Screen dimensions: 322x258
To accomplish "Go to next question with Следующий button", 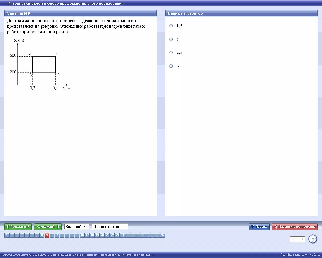I will pyautogui.click(x=48, y=227).
